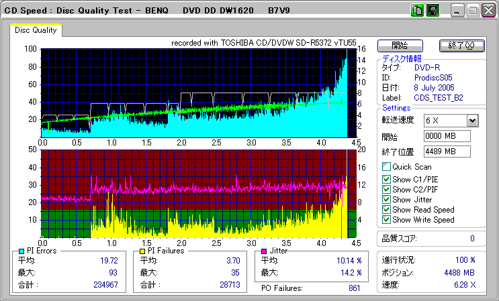Disable Show C1/PIE checkbox
499x301 pixels.
386,179
